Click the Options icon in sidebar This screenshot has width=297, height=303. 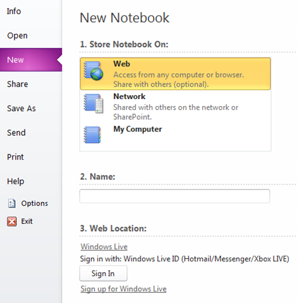pos(12,203)
